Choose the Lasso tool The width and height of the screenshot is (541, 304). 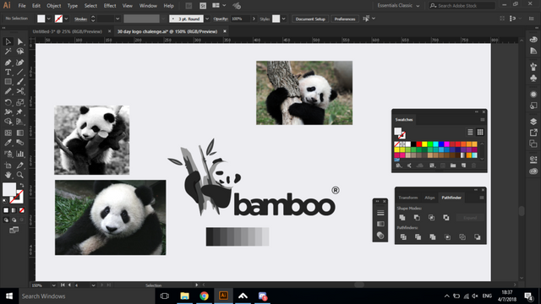[20, 52]
